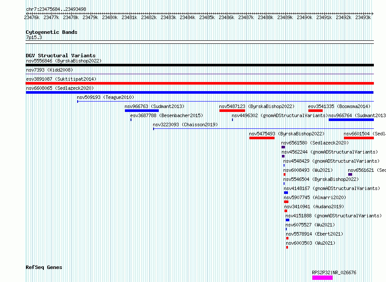The image size is (386, 282).
Task: Click the nsv6601504 variant label
Action: click(365, 134)
